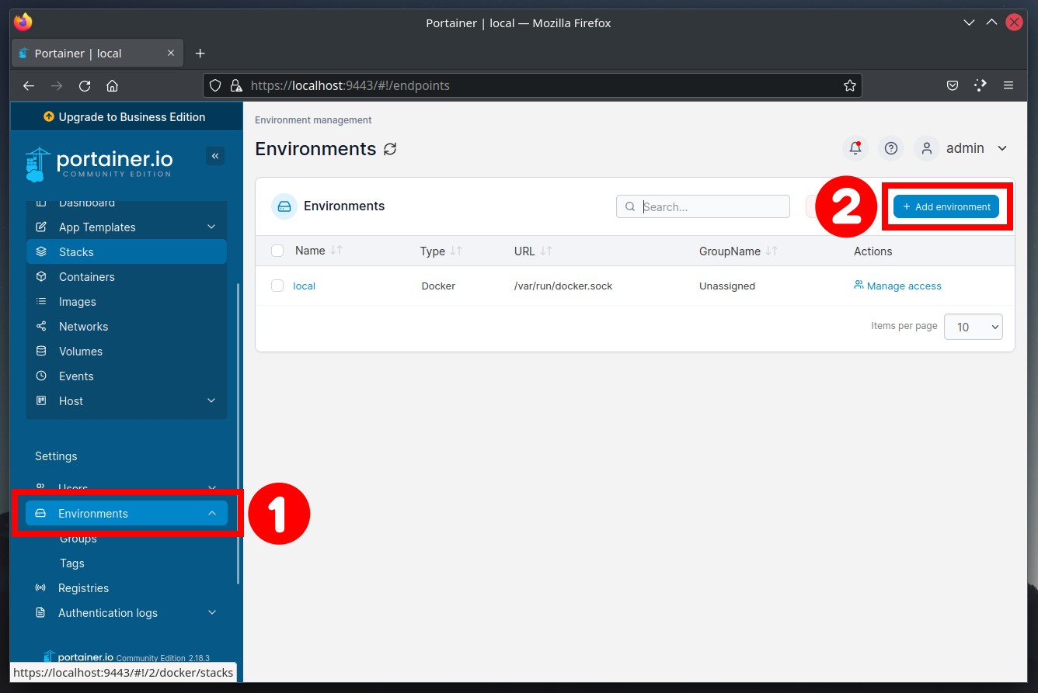Click the sidebar vertical scrollbar
1038x693 pixels.
(x=239, y=433)
